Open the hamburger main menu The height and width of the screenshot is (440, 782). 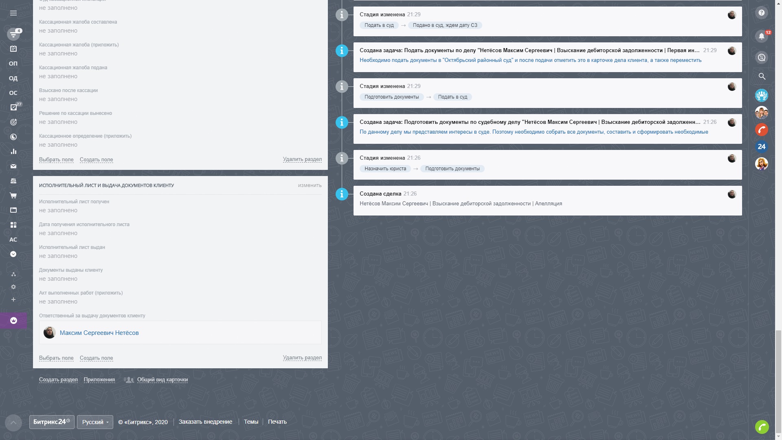coord(13,13)
